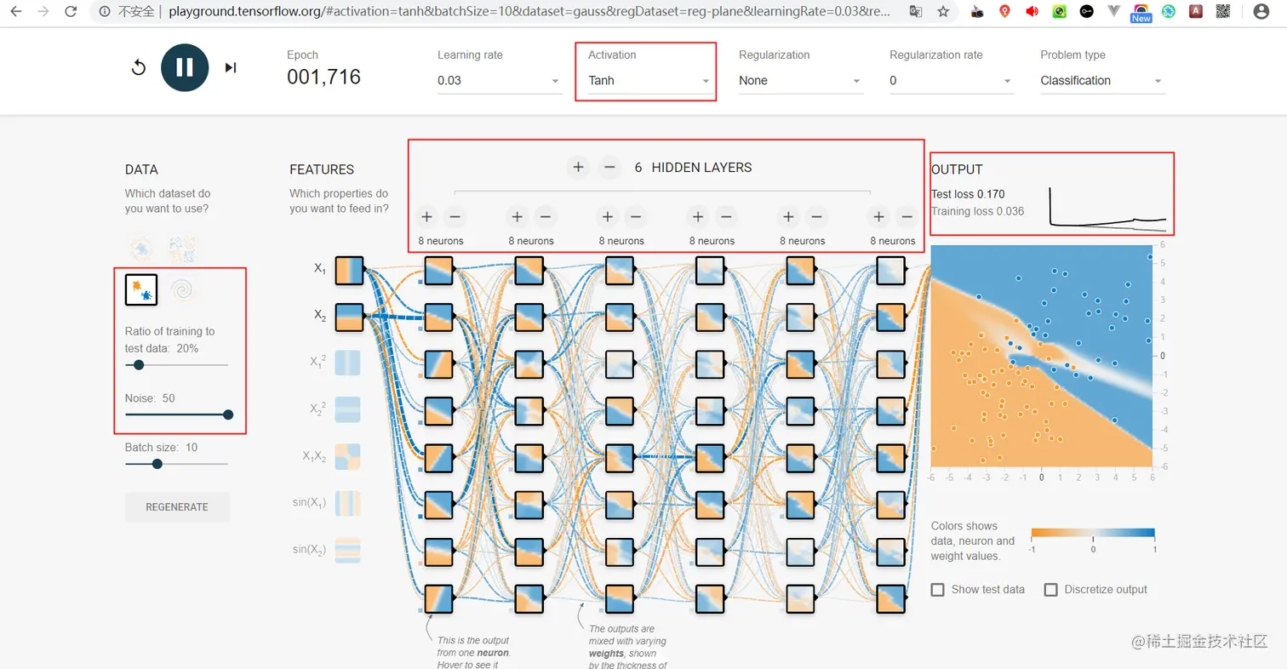Viewport: 1287px width, 669px height.
Task: Enable the X2 squared input feature
Action: point(348,409)
